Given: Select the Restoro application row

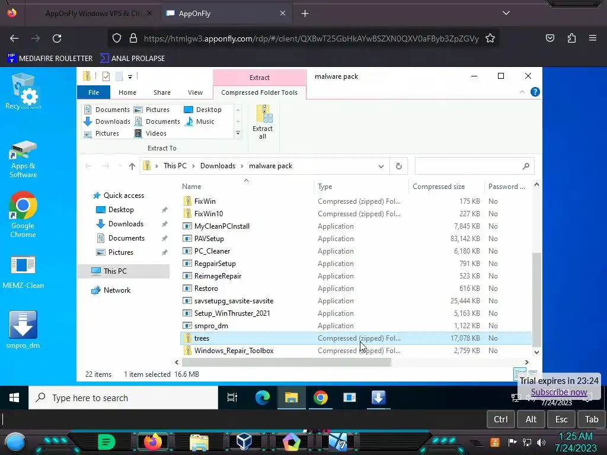Looking at the screenshot, I should click(356, 289).
